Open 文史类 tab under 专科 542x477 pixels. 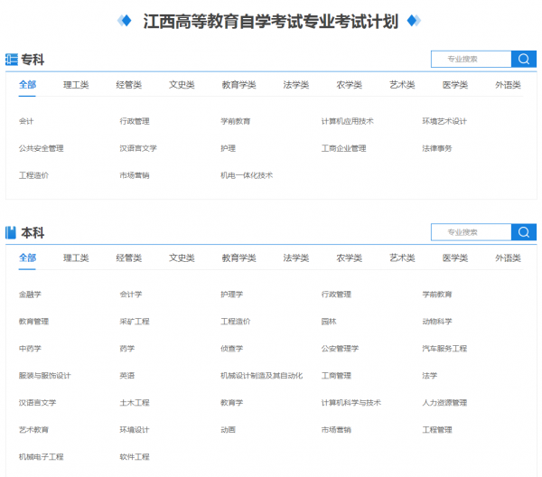click(182, 85)
